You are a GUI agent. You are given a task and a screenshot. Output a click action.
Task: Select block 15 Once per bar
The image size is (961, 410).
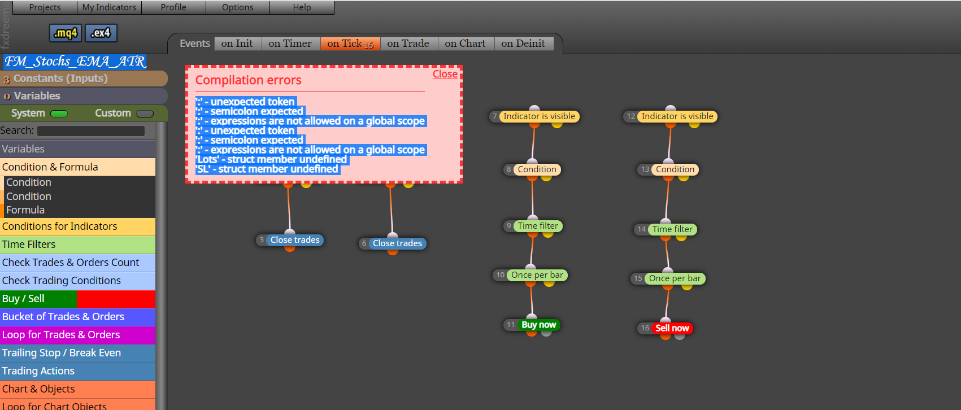(x=675, y=278)
